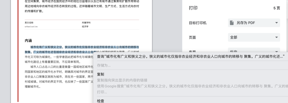
Task: Click the arrow on 另存为 PDF dropdown
Action: 277,23
